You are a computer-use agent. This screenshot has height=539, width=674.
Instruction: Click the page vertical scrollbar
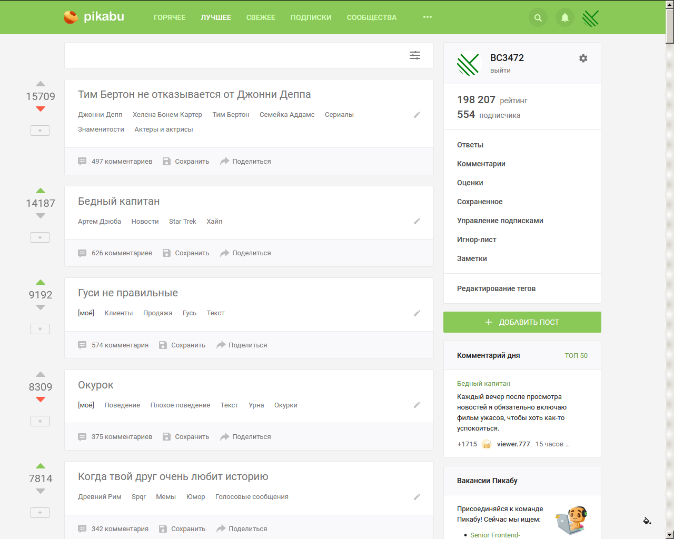coord(669,263)
